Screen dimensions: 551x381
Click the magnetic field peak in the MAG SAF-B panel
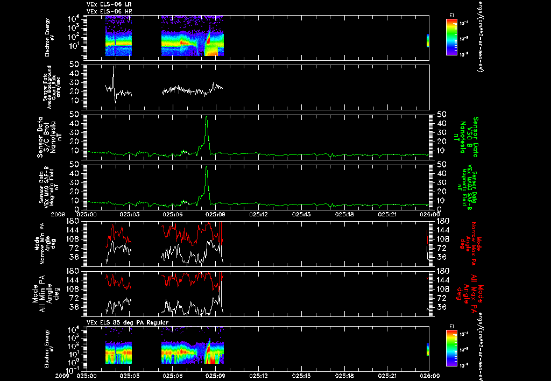tap(207, 167)
